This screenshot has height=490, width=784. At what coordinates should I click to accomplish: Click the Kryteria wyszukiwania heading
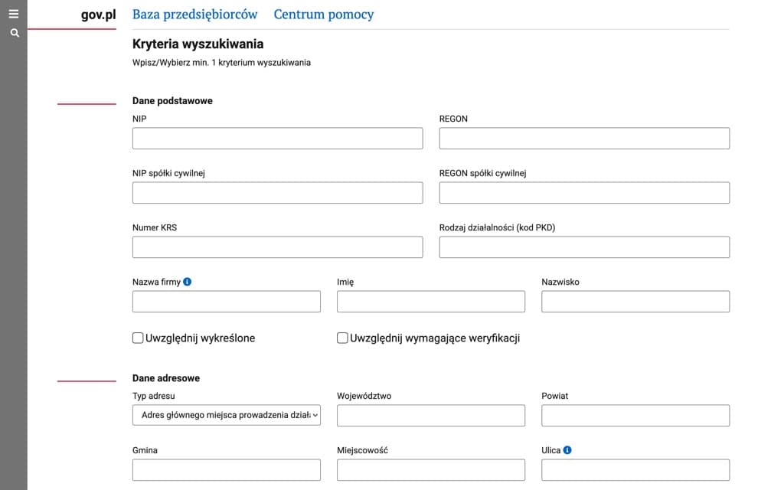tap(198, 44)
